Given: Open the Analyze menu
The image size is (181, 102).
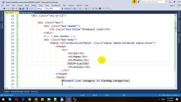Looking at the screenshot, I should coord(71,5).
